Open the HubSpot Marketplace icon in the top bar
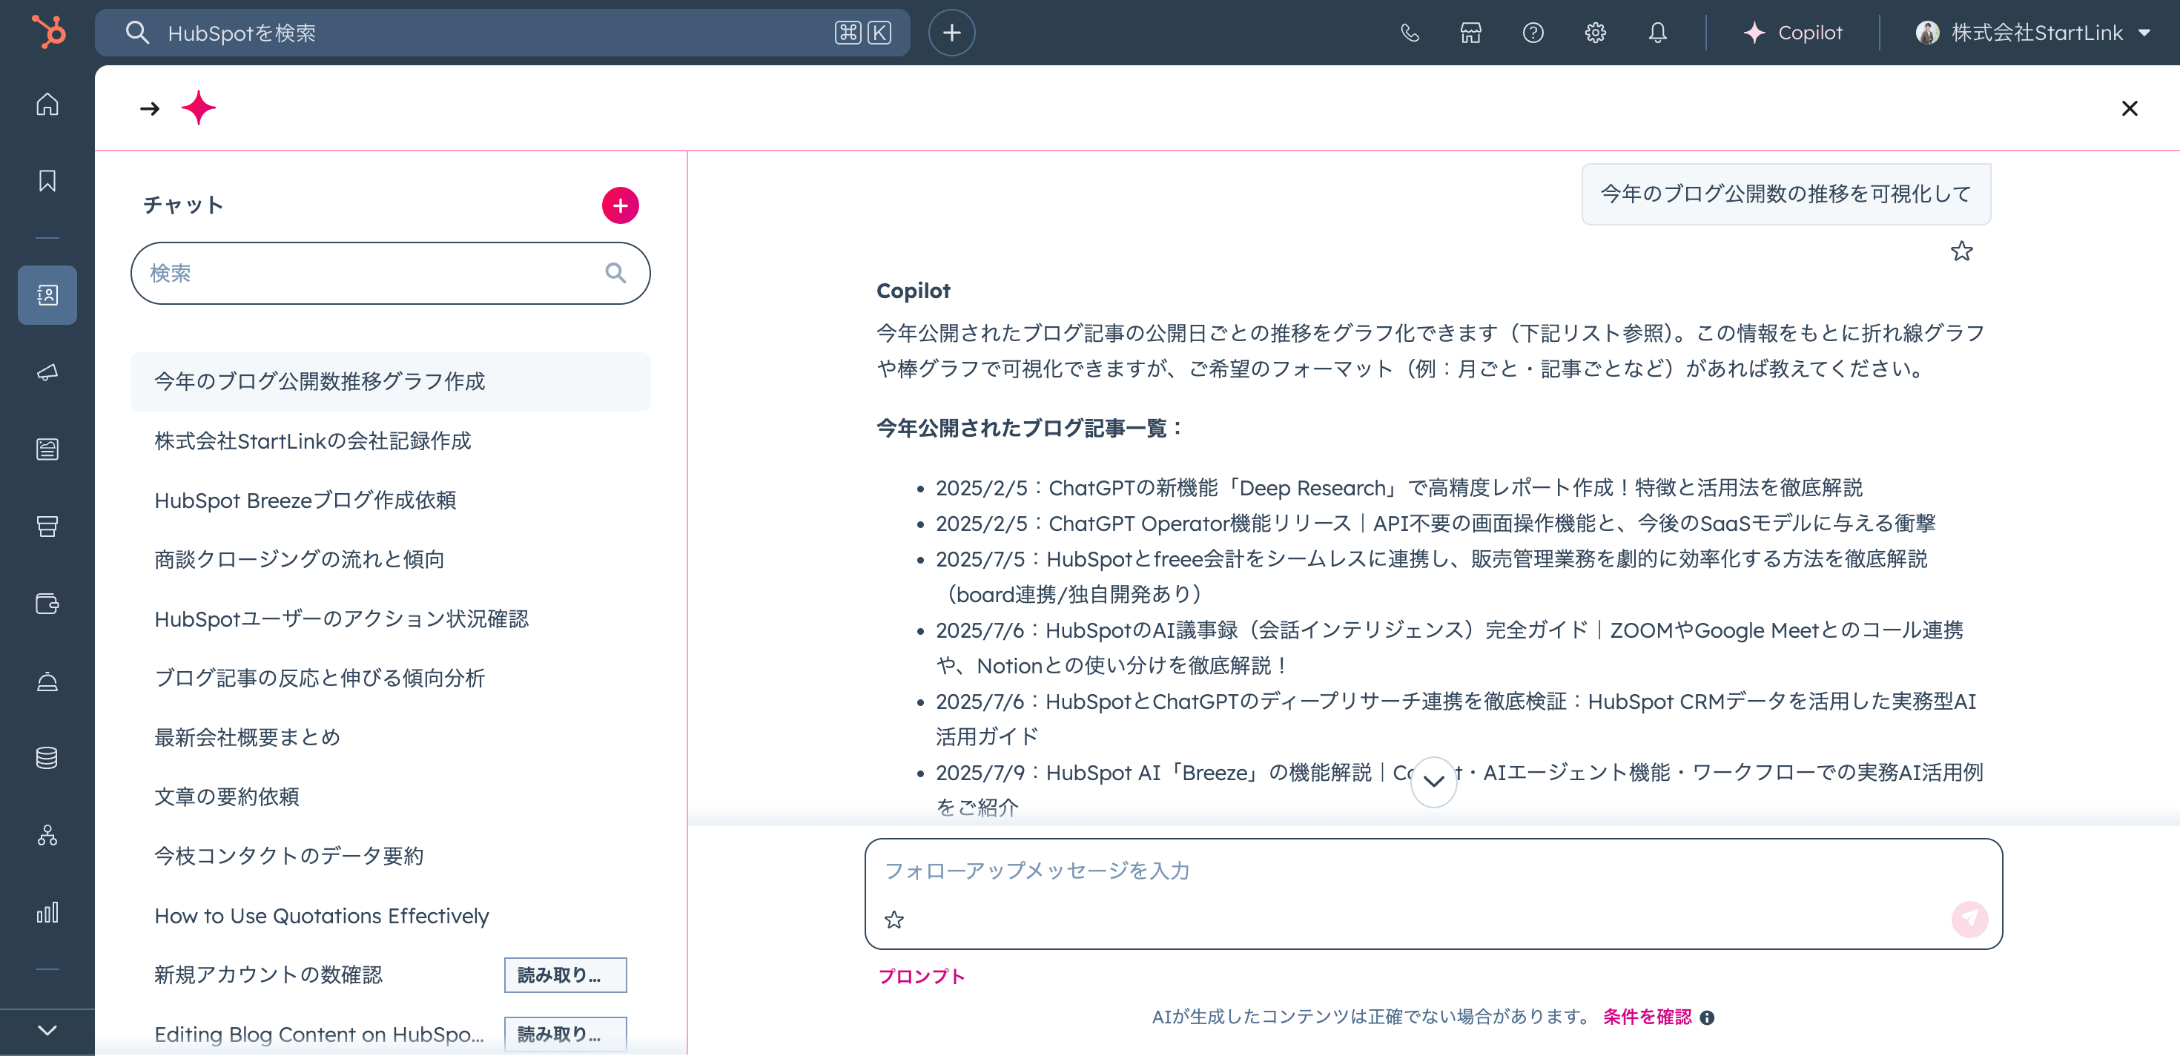 tap(1471, 33)
